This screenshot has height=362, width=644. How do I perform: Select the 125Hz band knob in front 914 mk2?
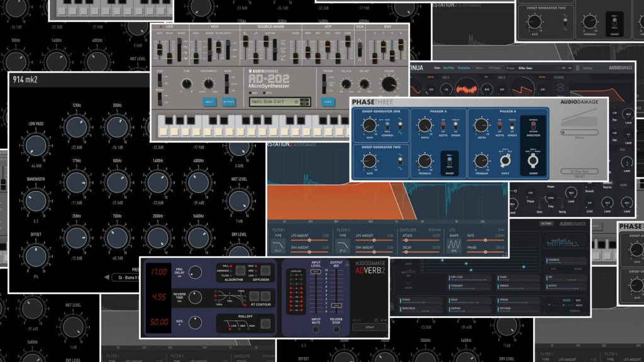(76, 127)
